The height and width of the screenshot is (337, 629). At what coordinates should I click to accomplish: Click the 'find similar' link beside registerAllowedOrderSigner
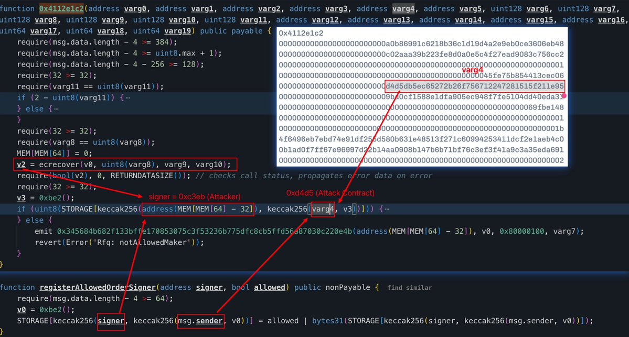[x=410, y=288]
